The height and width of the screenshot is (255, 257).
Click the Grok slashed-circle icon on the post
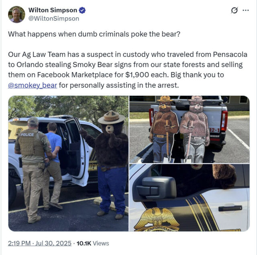coord(234,10)
